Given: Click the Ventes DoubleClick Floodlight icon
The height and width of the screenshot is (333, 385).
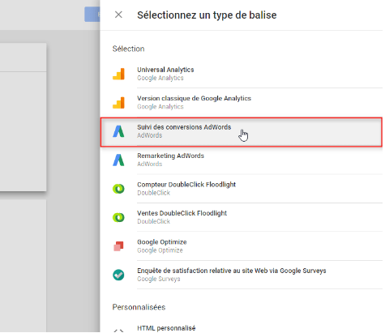Looking at the screenshot, I should click(118, 217).
